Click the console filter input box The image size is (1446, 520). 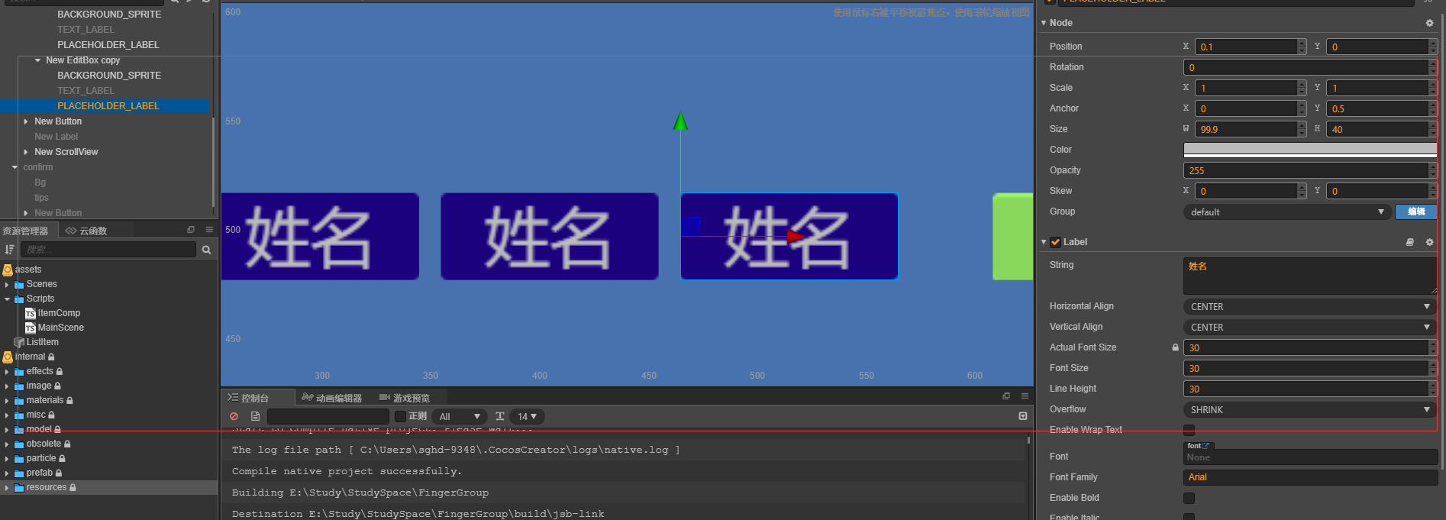[328, 416]
